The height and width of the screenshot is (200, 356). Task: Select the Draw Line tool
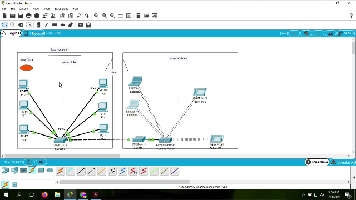click(47, 24)
